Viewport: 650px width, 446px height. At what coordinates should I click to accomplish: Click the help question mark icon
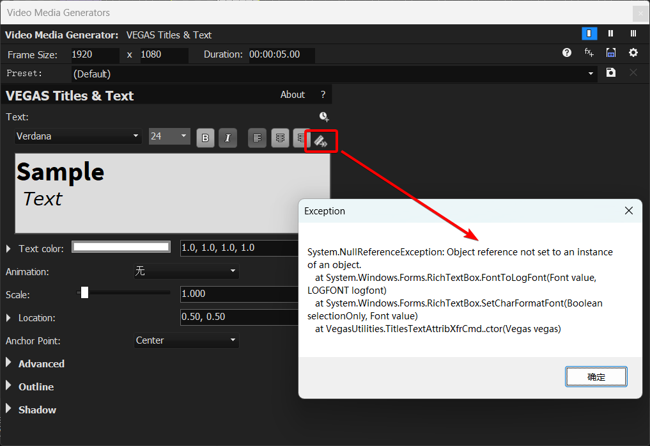tap(566, 52)
